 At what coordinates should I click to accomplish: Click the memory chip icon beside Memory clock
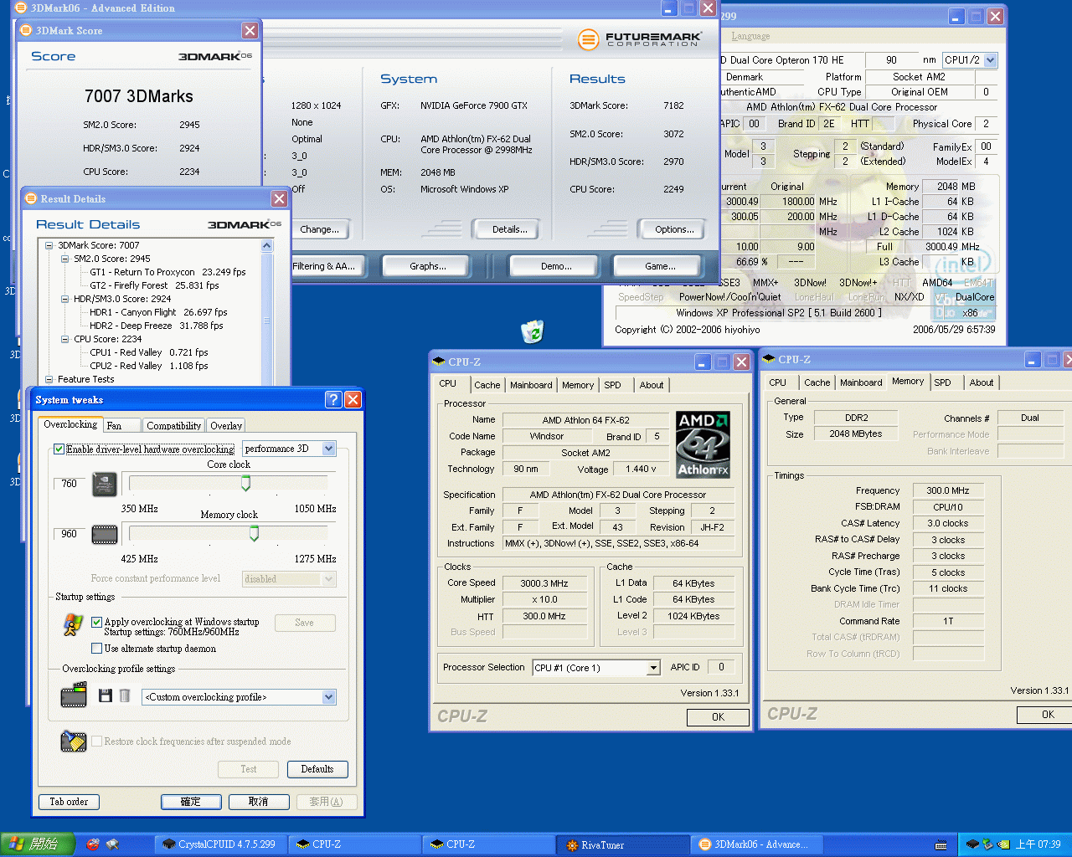[105, 534]
